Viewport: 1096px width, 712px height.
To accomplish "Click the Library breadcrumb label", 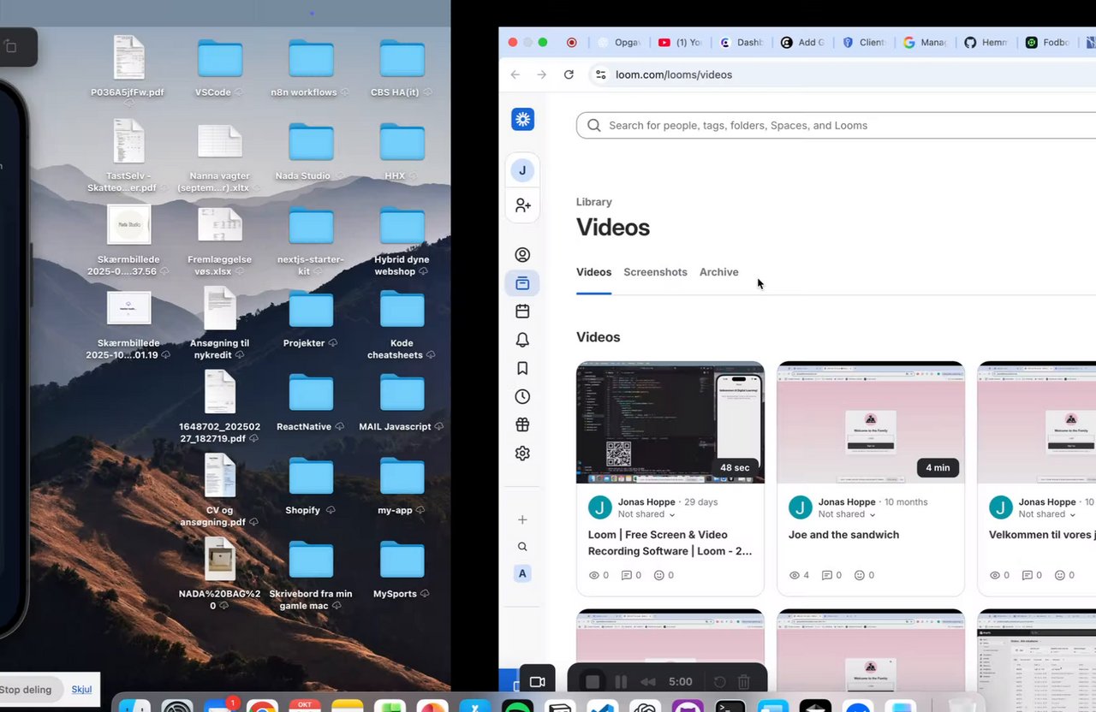I will (x=593, y=202).
